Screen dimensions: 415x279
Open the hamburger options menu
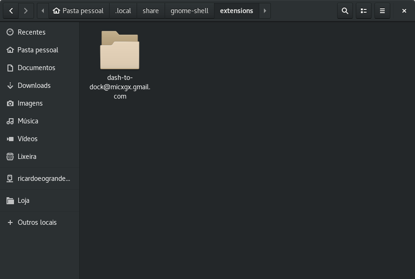[382, 11]
